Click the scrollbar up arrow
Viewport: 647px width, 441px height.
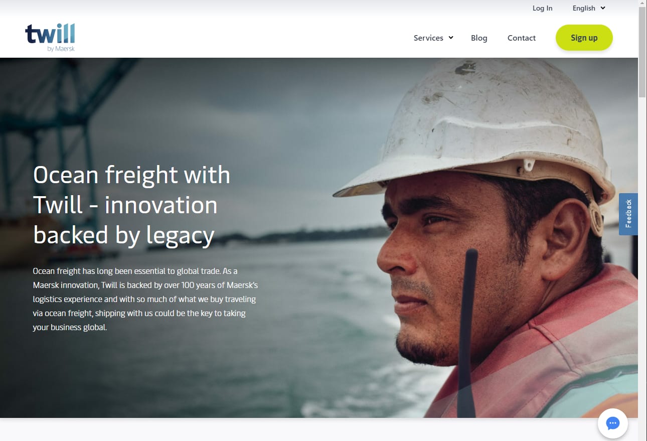pos(642,4)
